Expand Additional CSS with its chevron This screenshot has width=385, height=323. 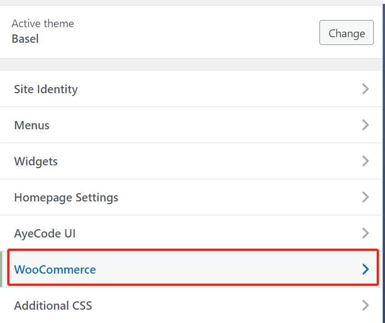tap(365, 305)
